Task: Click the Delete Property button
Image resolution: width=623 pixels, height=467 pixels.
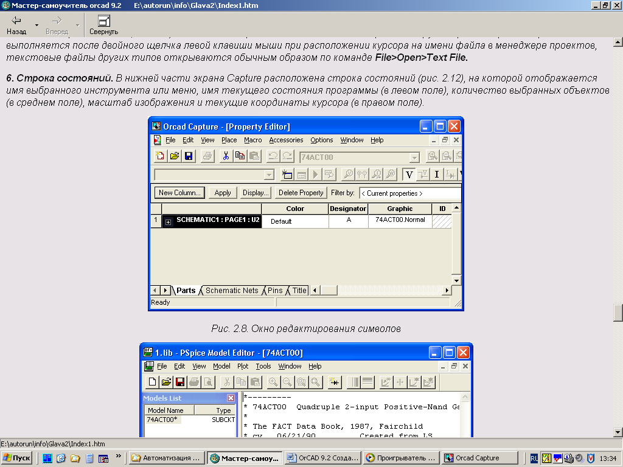Action: point(301,193)
